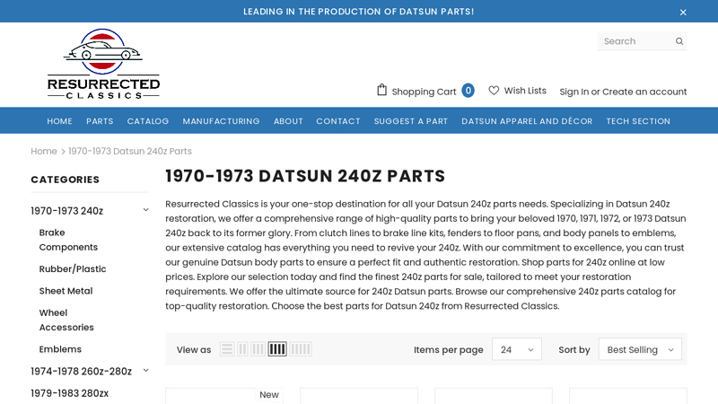Open Sort by Best Selling dropdown

[x=640, y=349]
